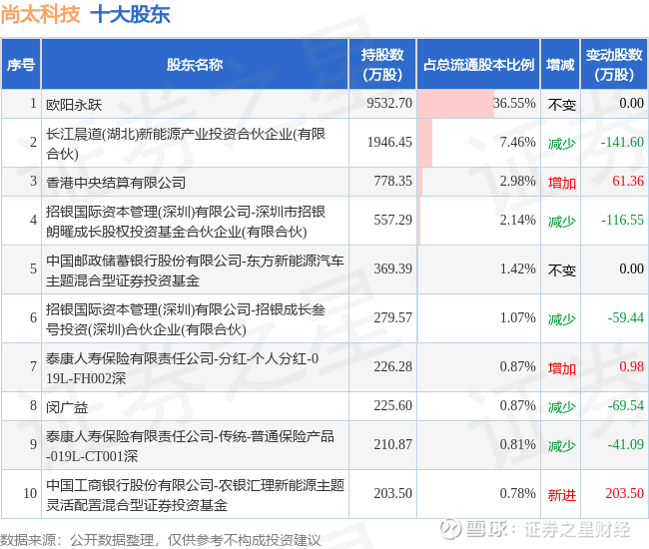Click change value -69.54

point(626,405)
